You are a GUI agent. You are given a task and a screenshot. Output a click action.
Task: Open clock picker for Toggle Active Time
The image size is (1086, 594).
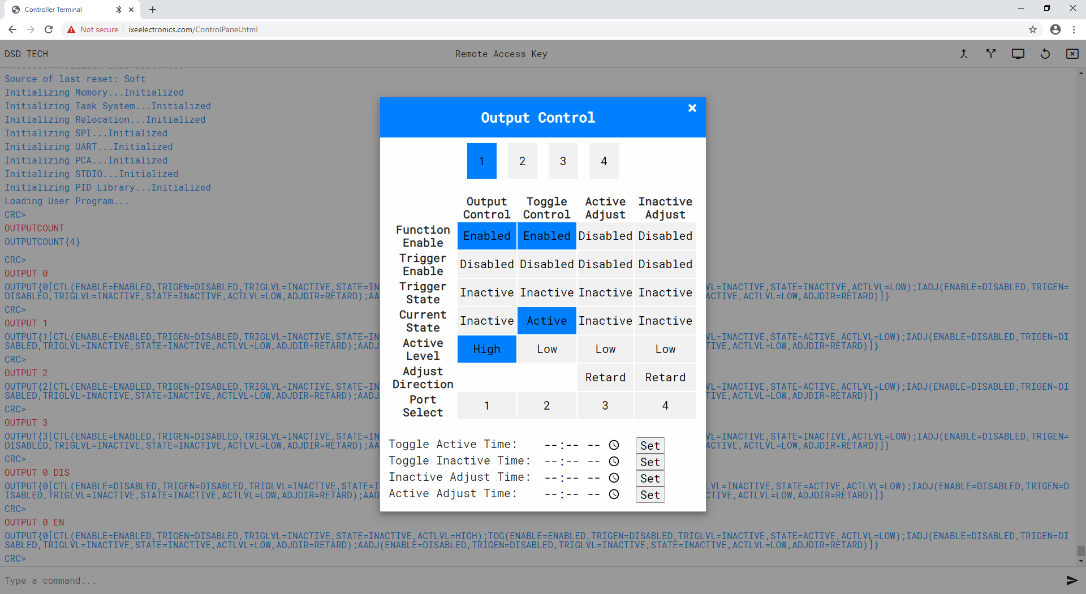(x=614, y=445)
